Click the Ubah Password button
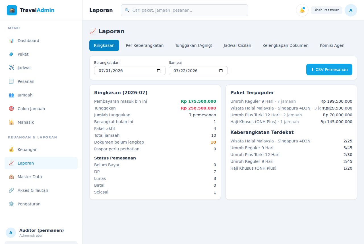The image size is (364, 244). pyautogui.click(x=326, y=10)
